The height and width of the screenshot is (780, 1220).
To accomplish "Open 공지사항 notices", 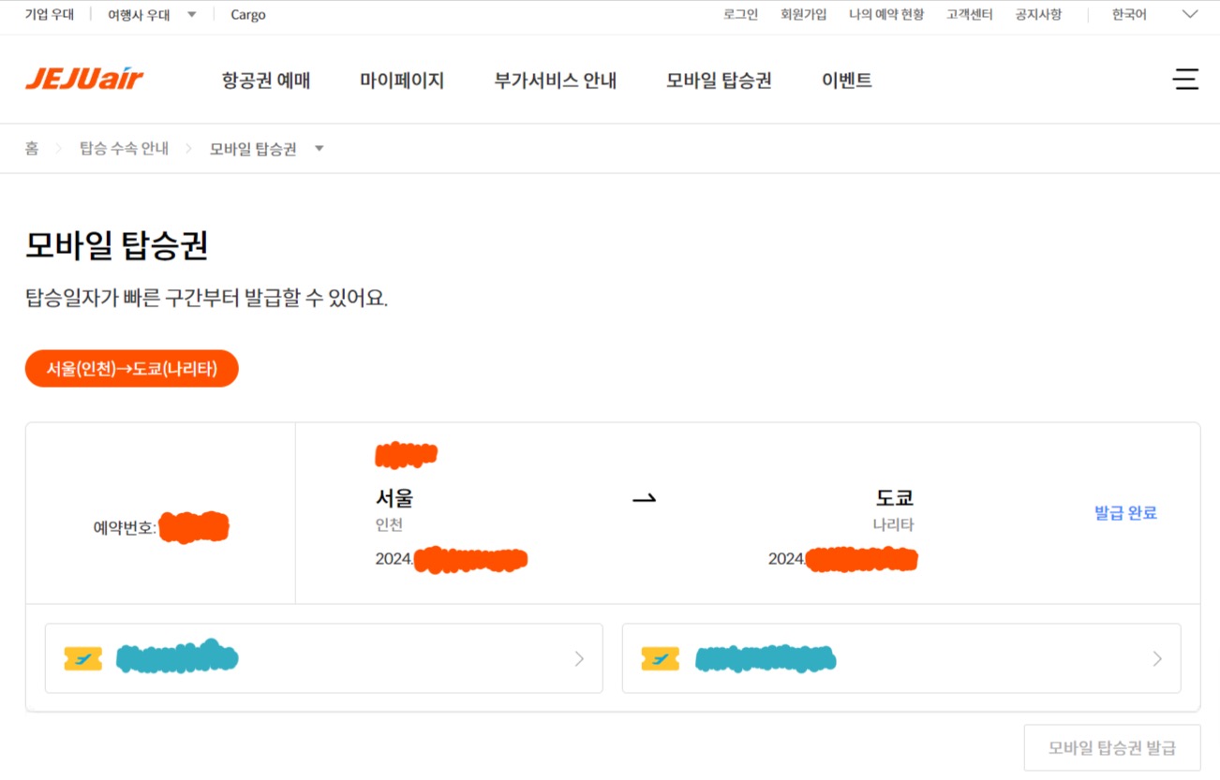I will coord(1038,15).
